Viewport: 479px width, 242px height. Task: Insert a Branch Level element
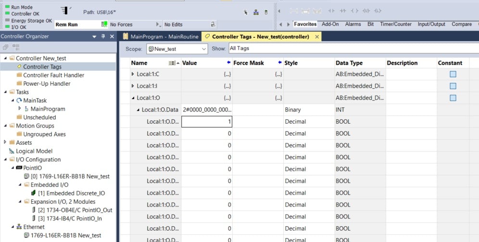(x=317, y=11)
